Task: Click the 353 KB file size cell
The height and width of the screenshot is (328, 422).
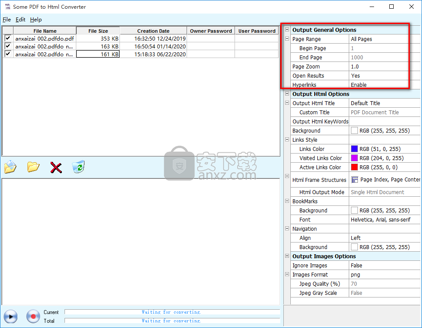Action: click(x=98, y=38)
